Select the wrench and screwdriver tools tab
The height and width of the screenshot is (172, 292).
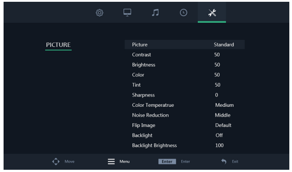212,13
